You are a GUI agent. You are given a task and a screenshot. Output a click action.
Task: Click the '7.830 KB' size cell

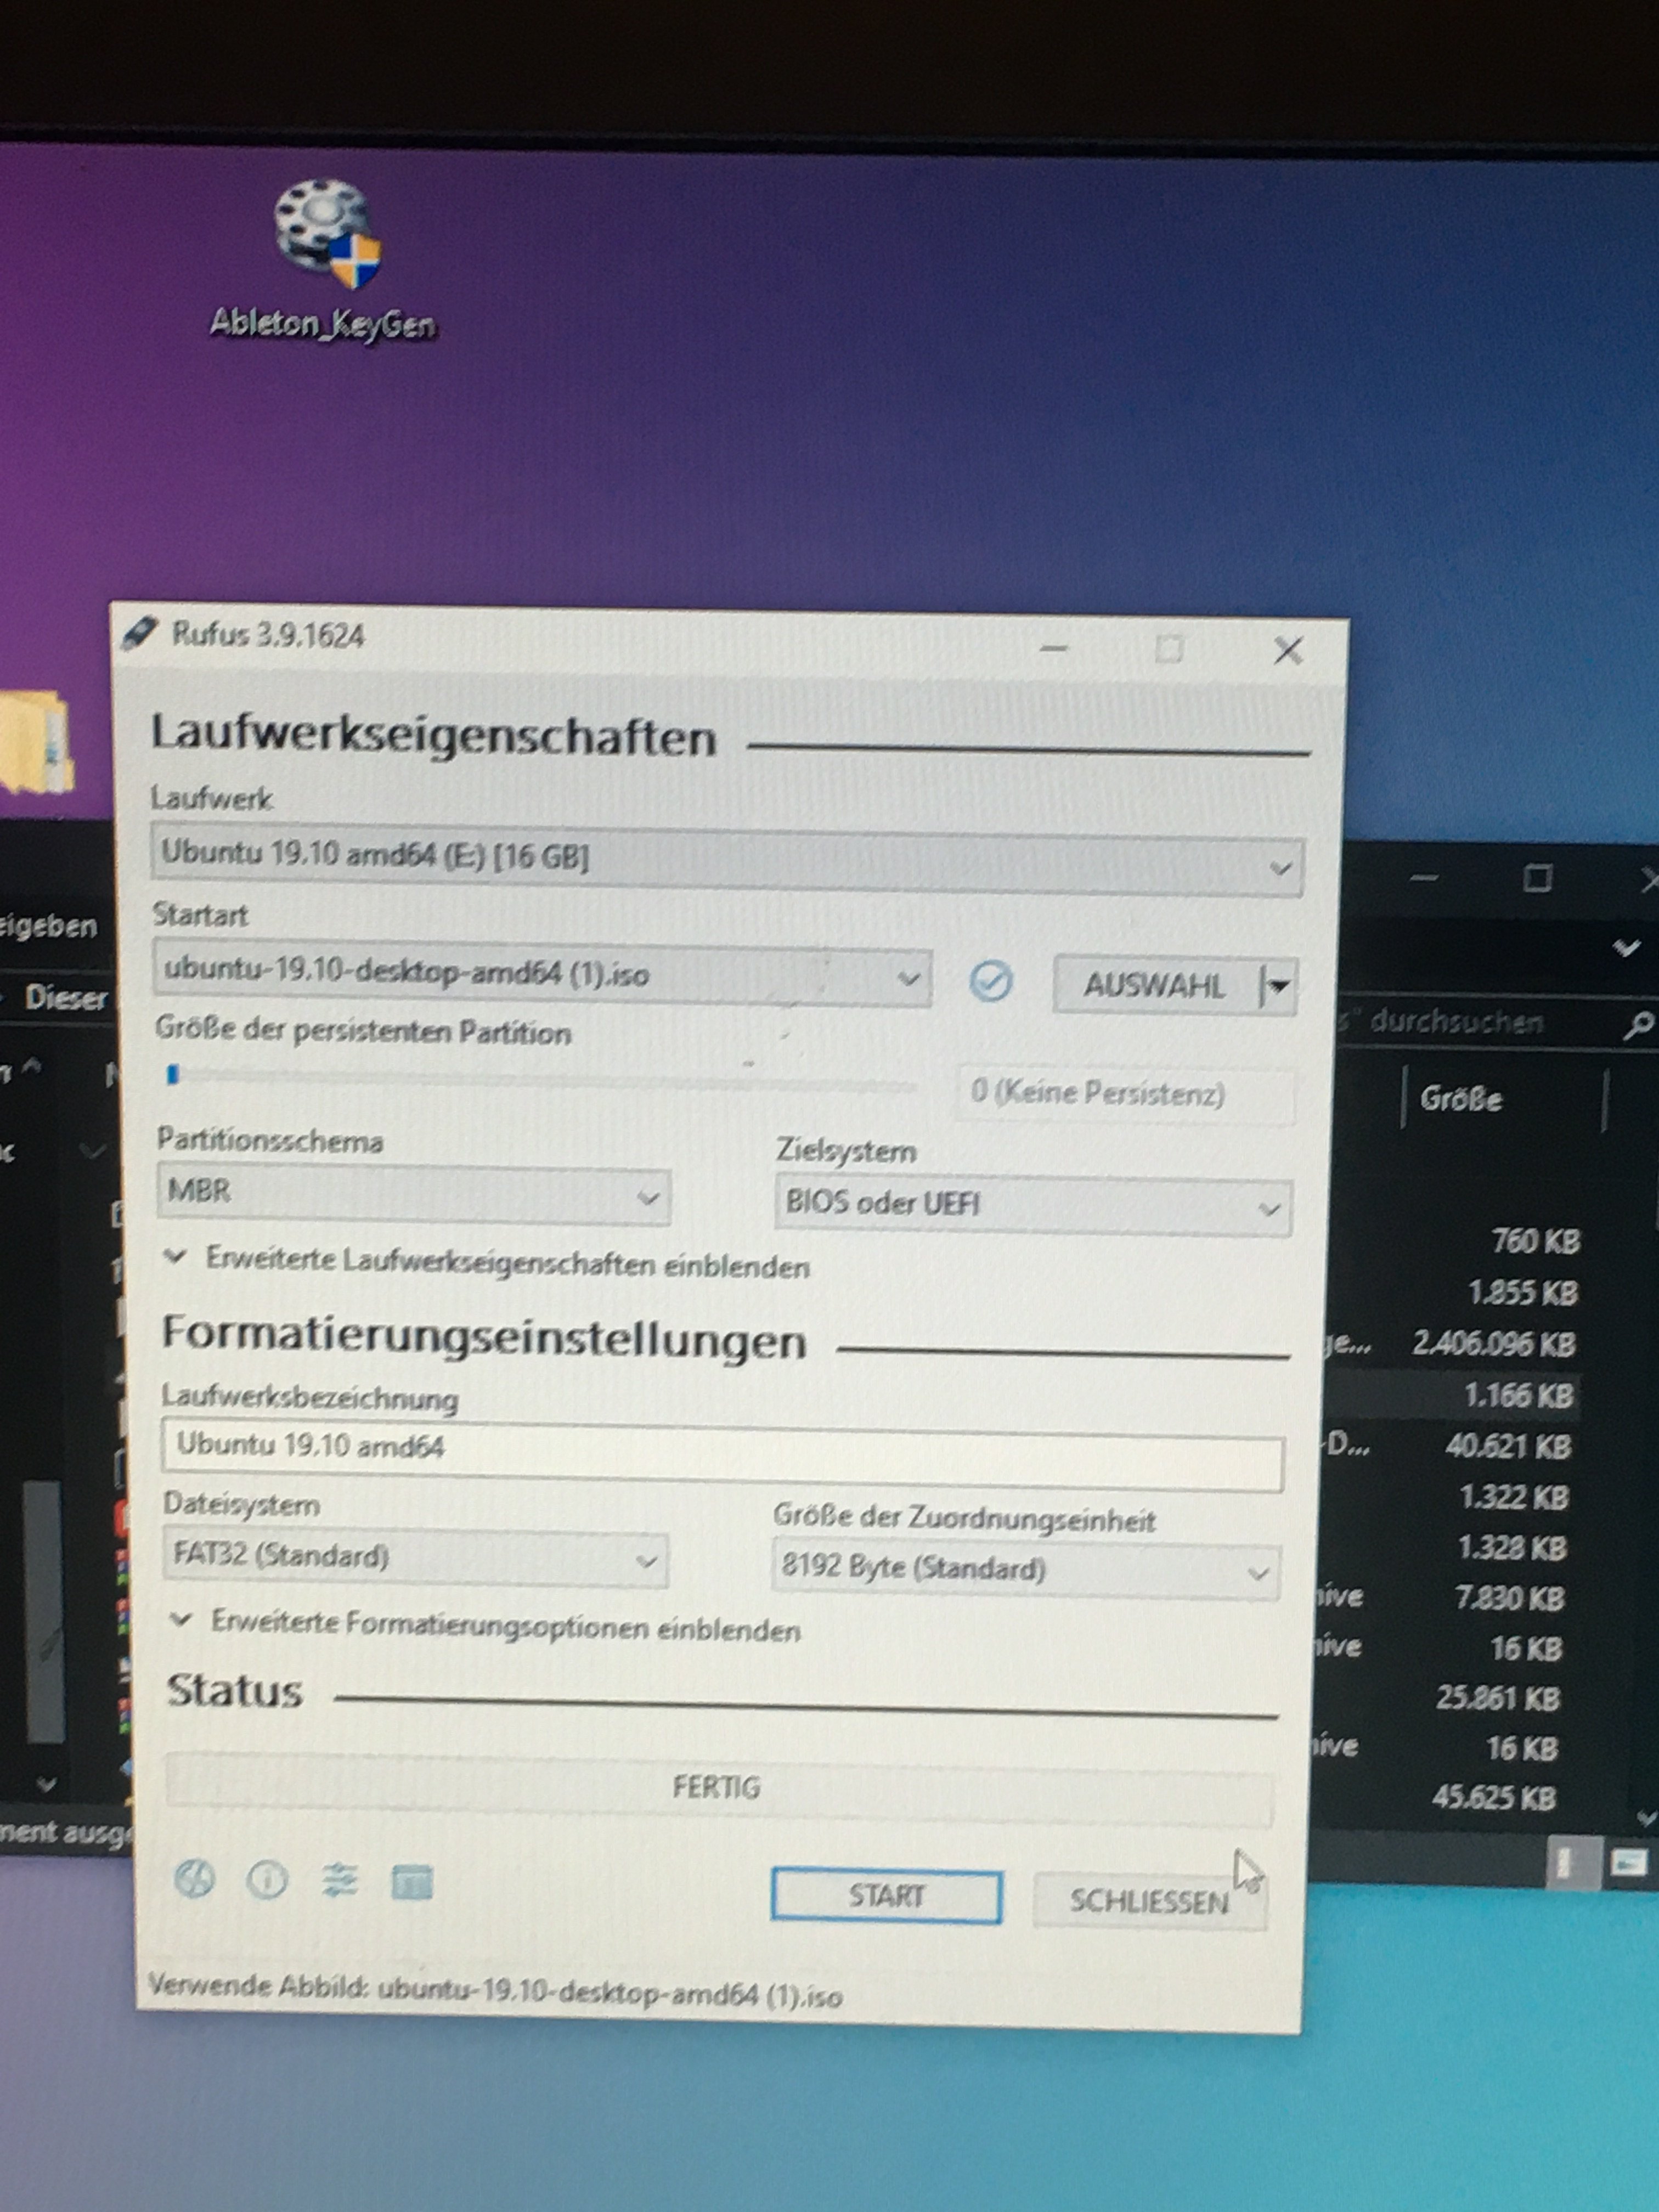coord(1508,1598)
